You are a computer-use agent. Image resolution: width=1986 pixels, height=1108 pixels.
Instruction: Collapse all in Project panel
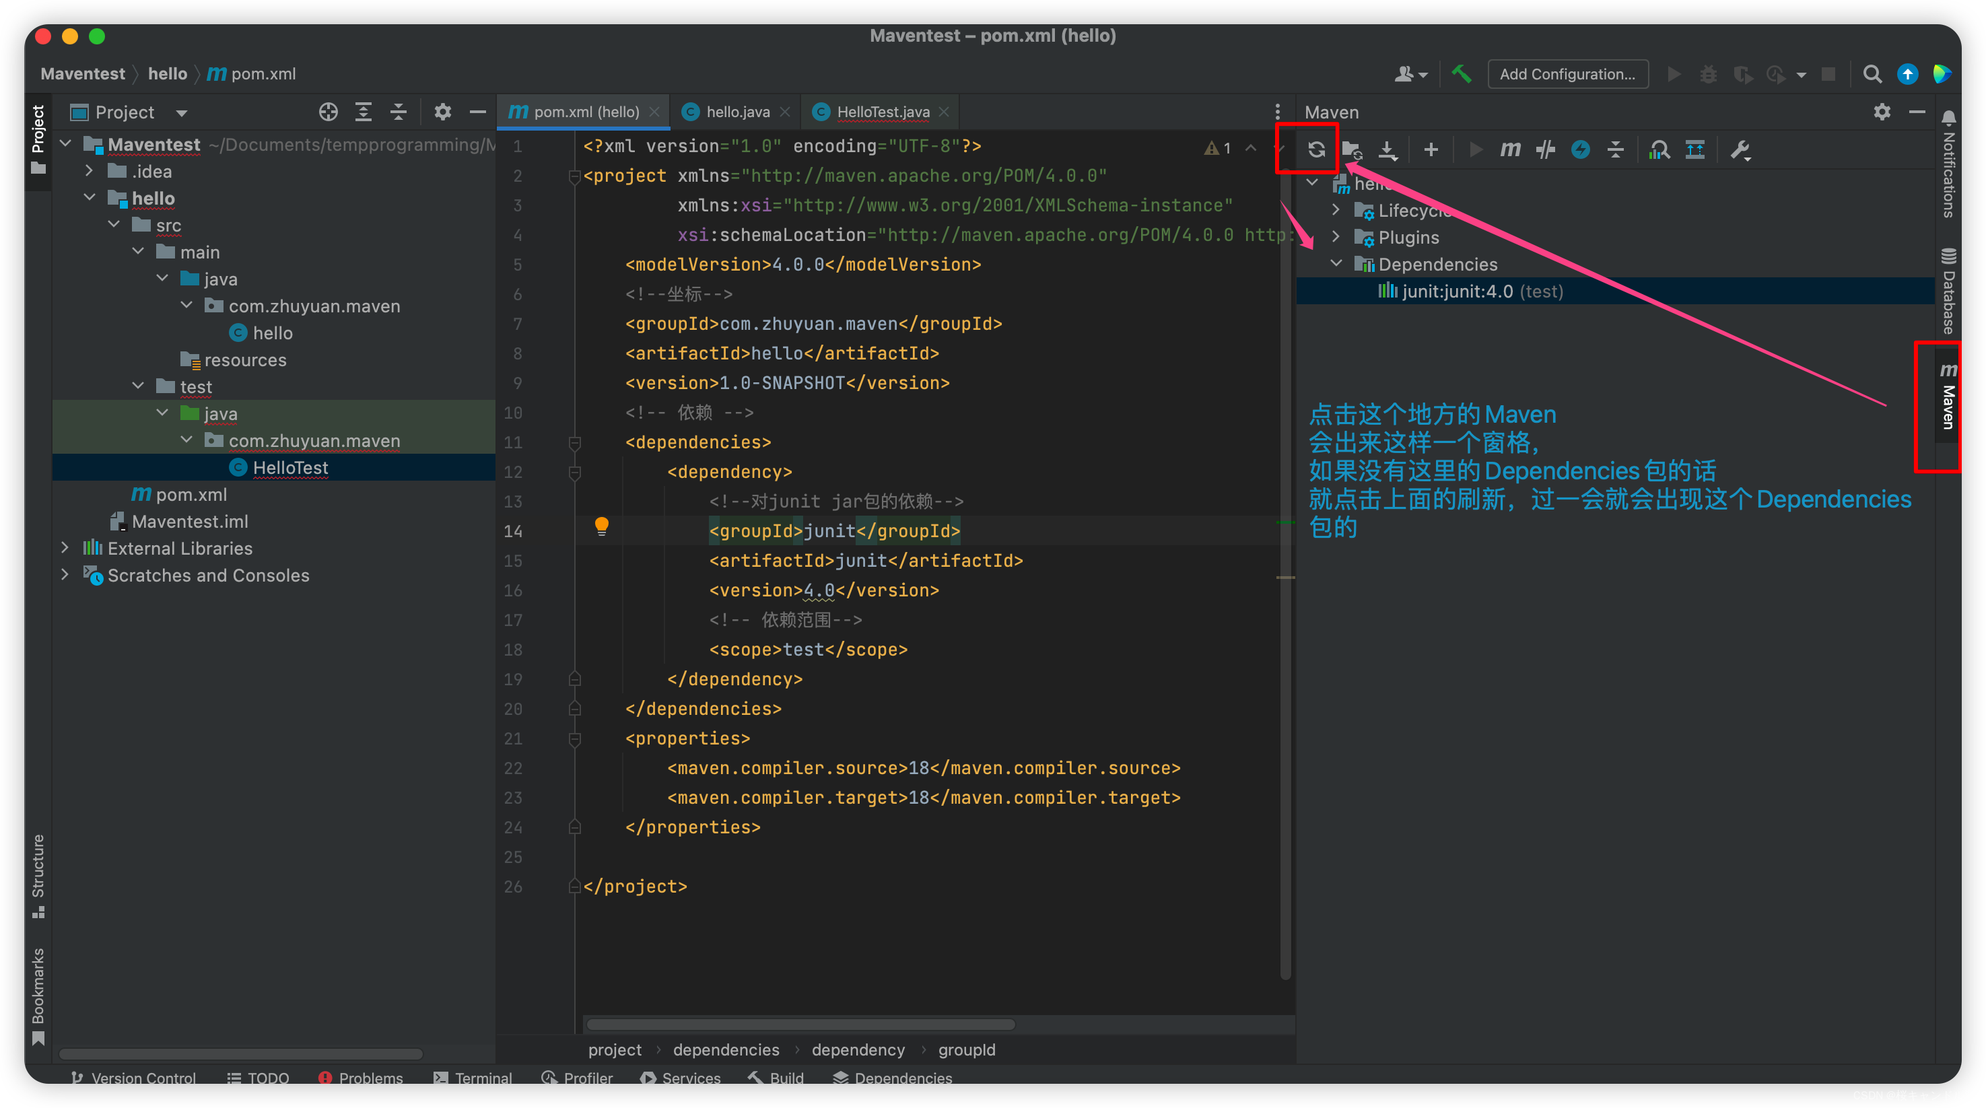coord(398,112)
